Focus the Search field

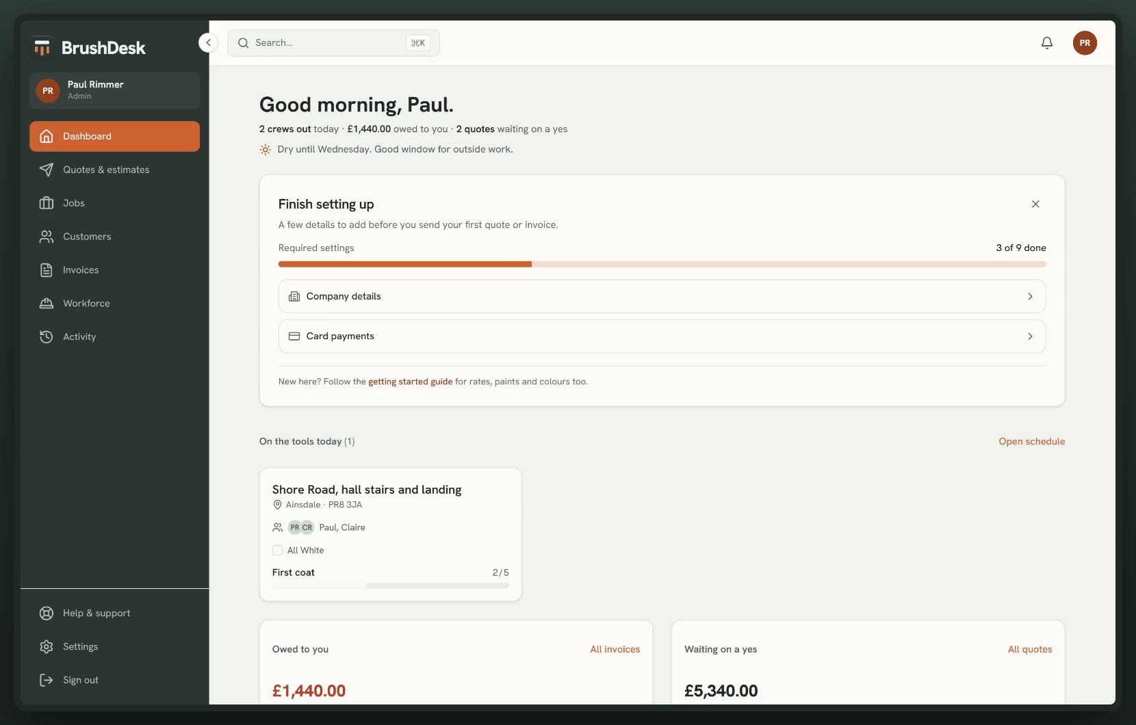coord(333,42)
